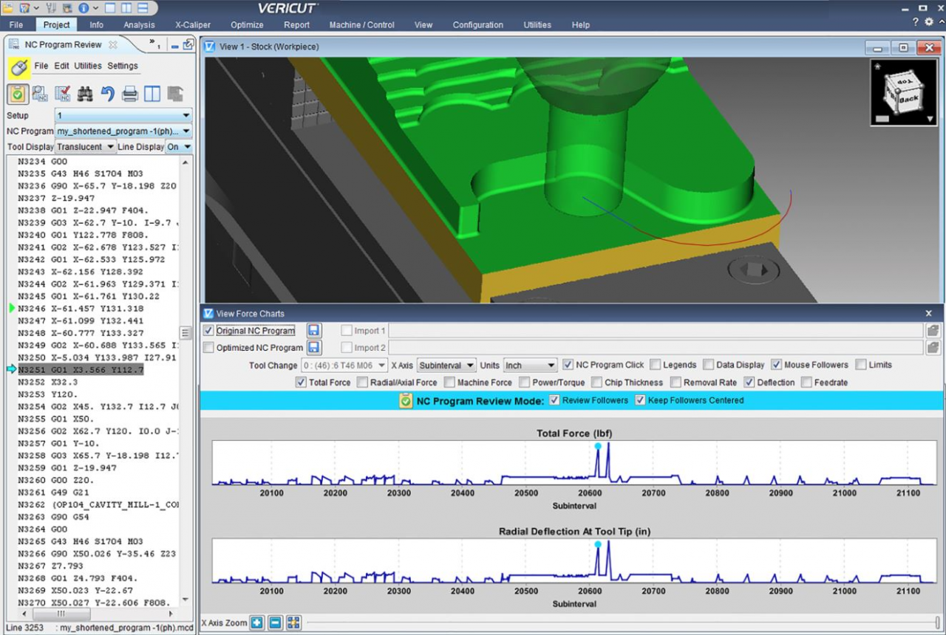Open the Tool Display Translucent dropdown
Image resolution: width=946 pixels, height=635 pixels.
(86, 147)
